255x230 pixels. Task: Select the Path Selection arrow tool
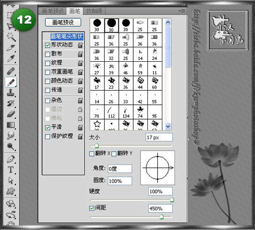(x=11, y=180)
